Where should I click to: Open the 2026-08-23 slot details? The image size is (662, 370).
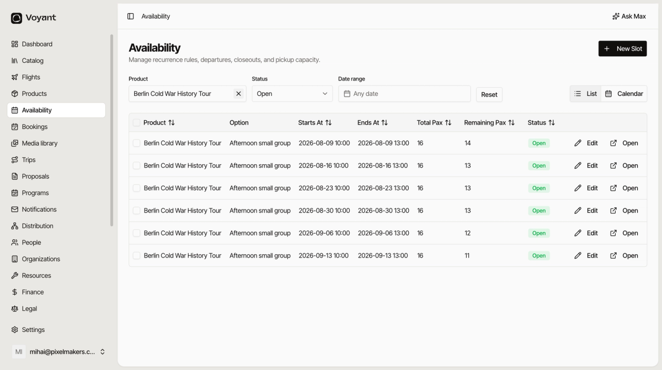624,188
